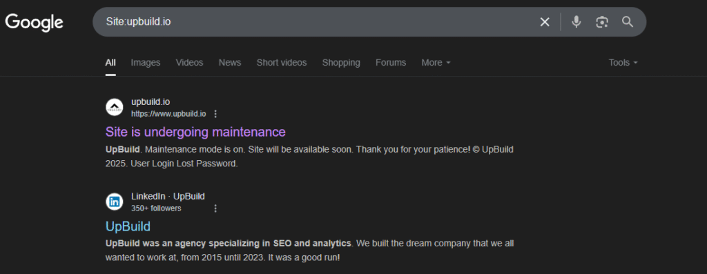This screenshot has height=274, width=707.
Task: Open 'Site is undergoing maintenance' result link
Action: coord(195,132)
